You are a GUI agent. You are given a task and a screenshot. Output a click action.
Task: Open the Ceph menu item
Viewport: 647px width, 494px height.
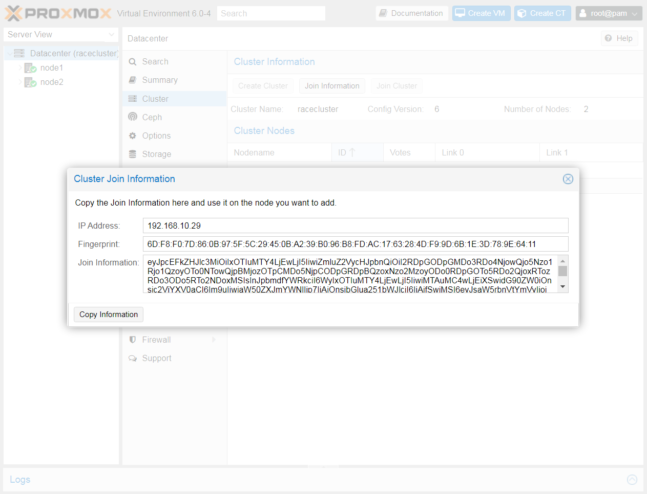[x=174, y=117]
